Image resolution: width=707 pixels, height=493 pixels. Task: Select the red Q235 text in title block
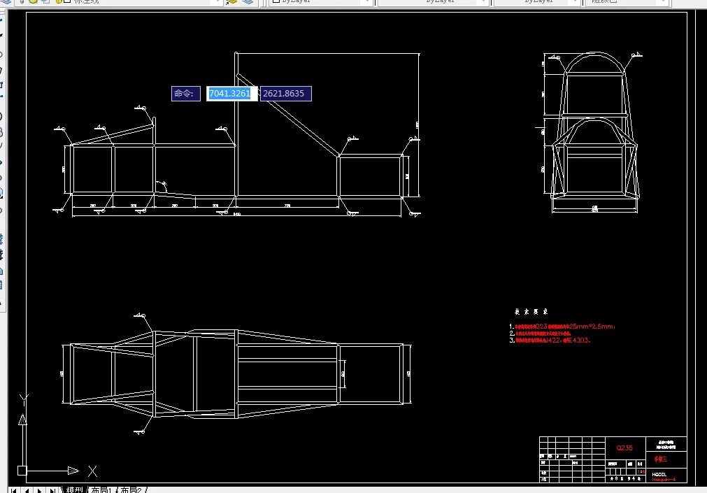coord(624,448)
